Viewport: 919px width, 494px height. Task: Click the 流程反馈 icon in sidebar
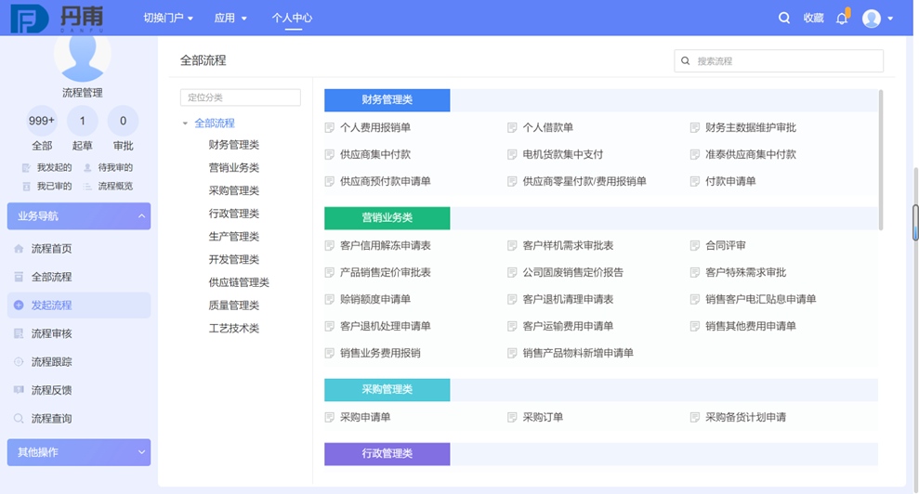tap(19, 390)
